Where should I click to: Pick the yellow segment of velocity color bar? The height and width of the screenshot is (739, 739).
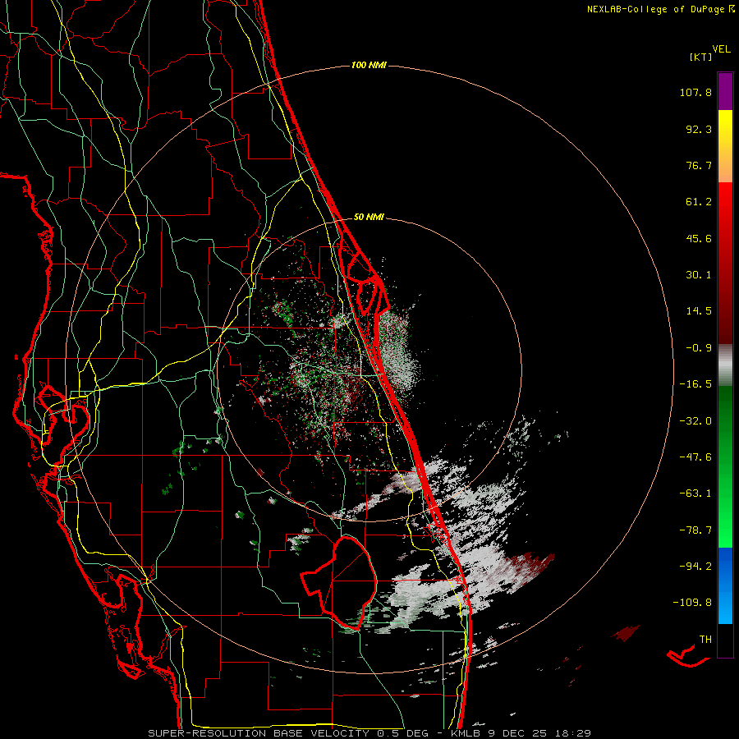coord(725,146)
